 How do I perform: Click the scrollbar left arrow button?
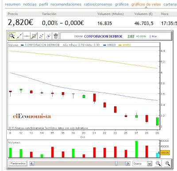click(x=32, y=163)
